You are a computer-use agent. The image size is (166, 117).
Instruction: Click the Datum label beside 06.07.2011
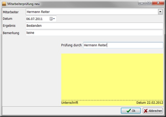7,19
